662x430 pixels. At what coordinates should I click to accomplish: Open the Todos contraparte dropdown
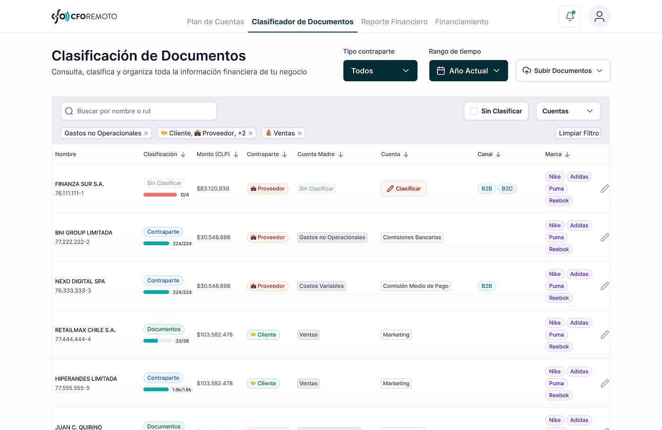(380, 70)
